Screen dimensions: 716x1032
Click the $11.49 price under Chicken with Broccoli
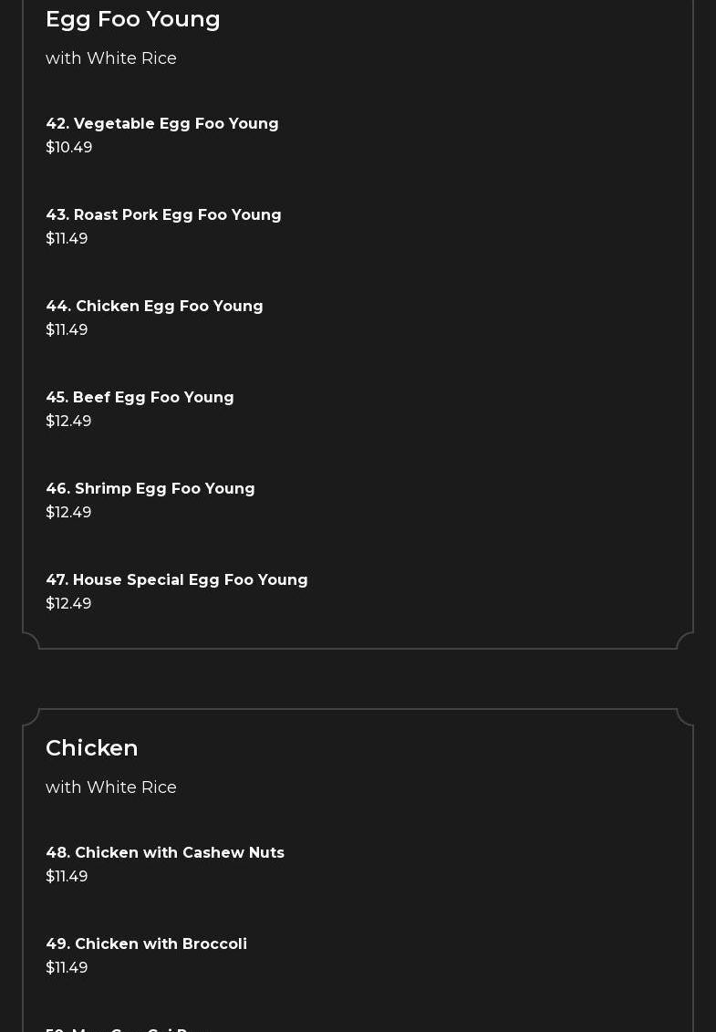tap(67, 968)
